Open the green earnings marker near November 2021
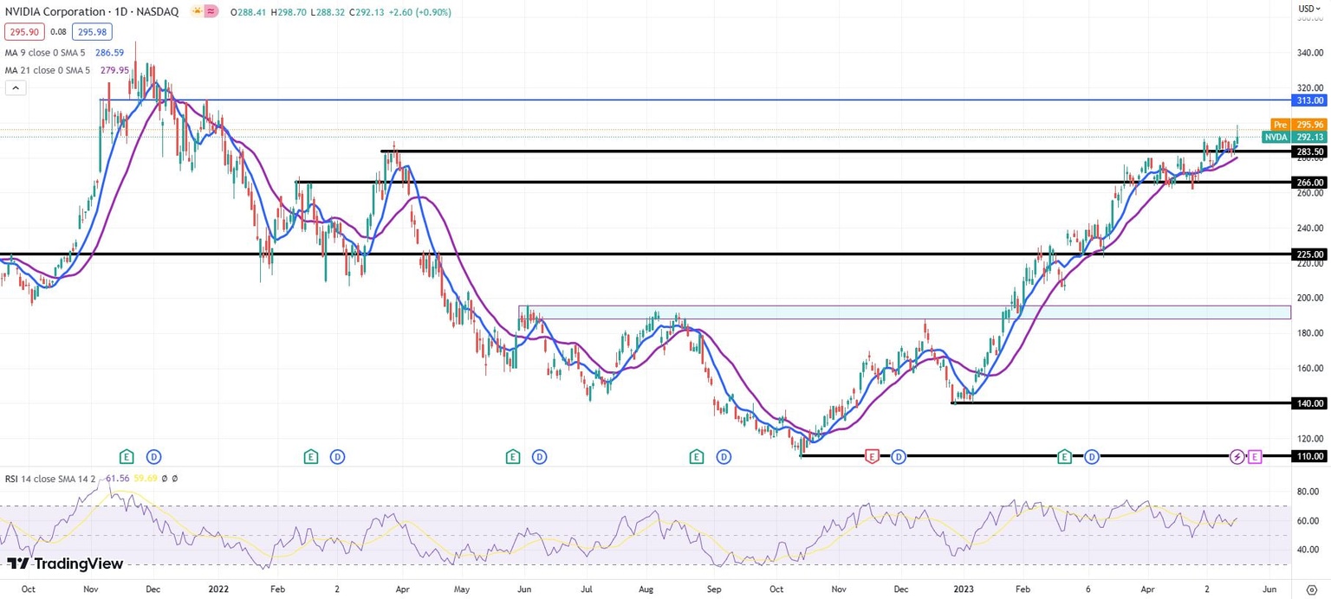Image resolution: width=1331 pixels, height=599 pixels. pos(127,456)
